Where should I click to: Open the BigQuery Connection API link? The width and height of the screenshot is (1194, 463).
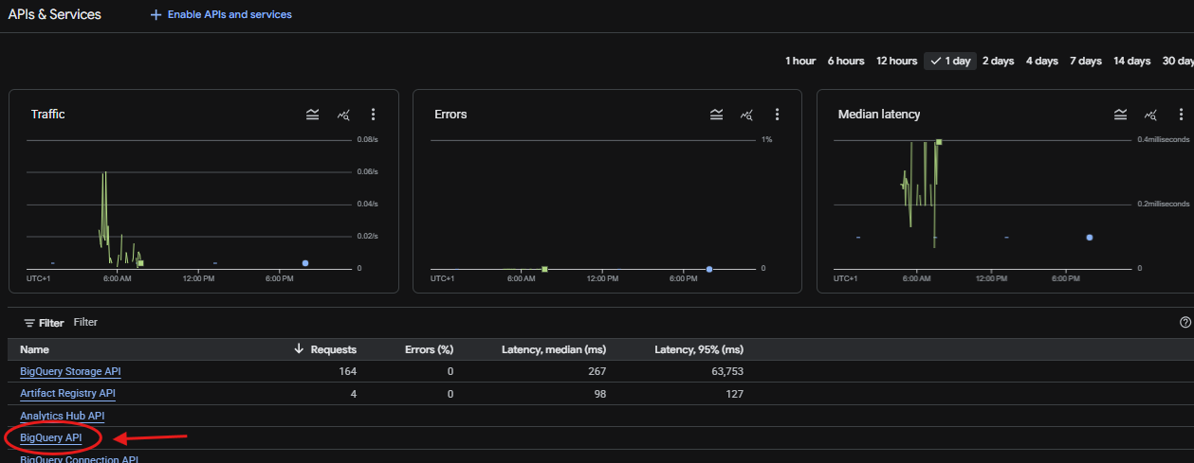click(79, 459)
